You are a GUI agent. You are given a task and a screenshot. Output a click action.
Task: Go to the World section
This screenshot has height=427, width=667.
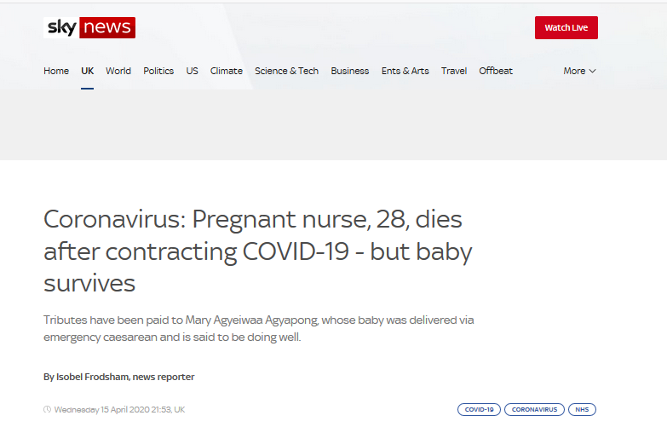(x=118, y=71)
